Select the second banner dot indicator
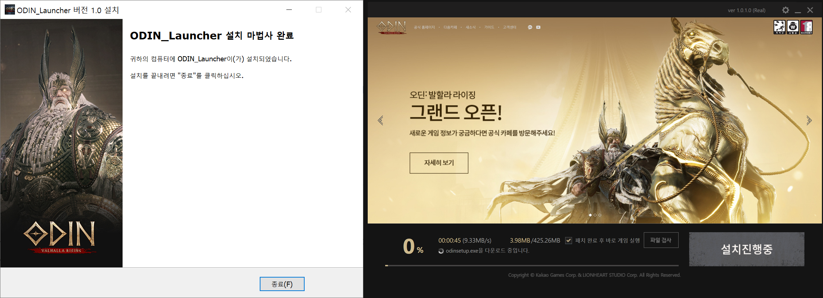Screen dimensions: 823x298 (595, 215)
